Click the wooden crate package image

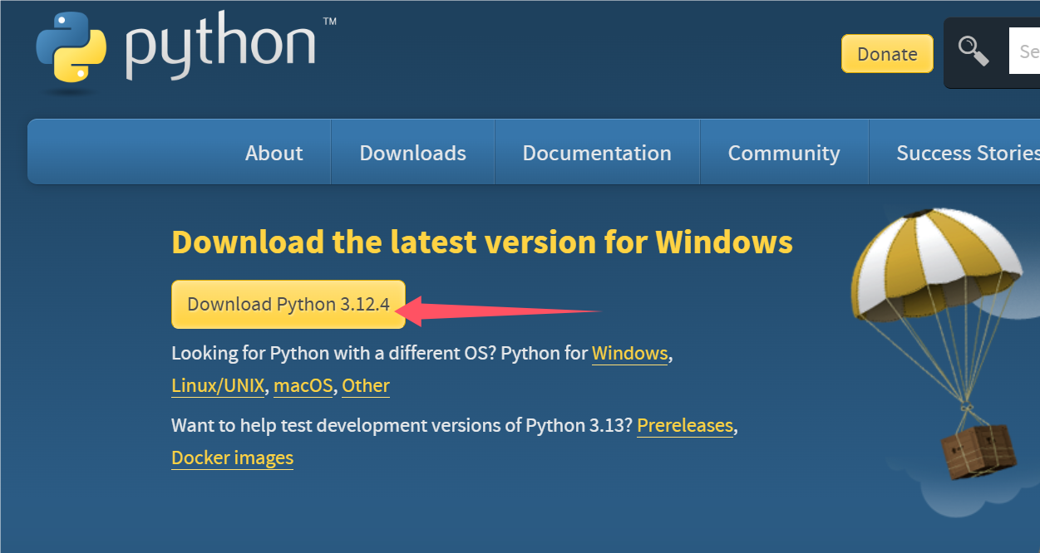(978, 453)
